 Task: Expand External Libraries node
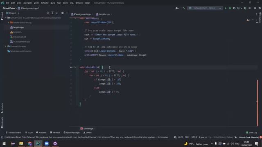coord(6,46)
